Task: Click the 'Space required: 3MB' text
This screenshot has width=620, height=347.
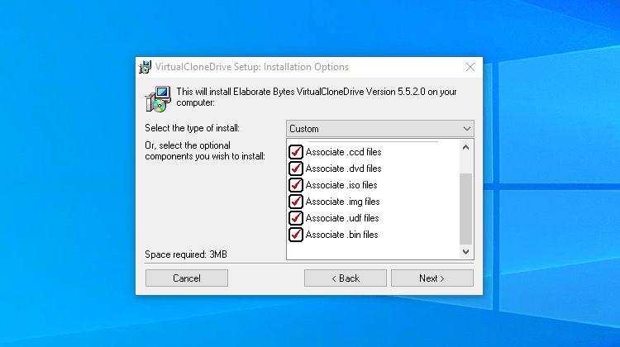Action: (186, 254)
